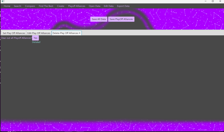The image size is (224, 132).
Task: Switch to the Edit Play Off Alliances tab
Action: coord(39,33)
